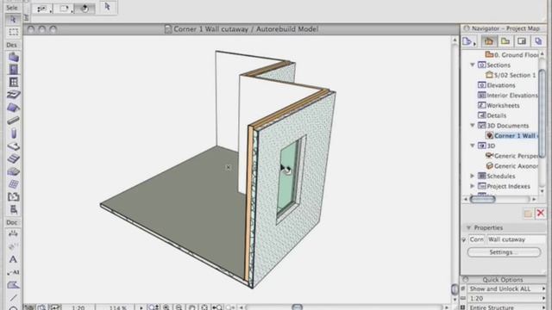This screenshot has width=552, height=310.
Task: Click the Navigator horizontal scrollbar thumb
Action: point(483,199)
